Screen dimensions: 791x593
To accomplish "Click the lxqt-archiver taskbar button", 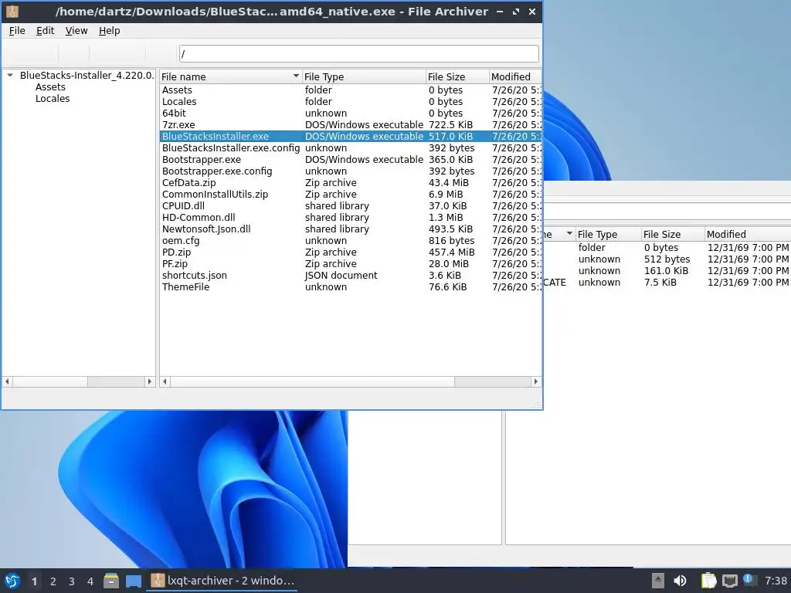I will (222, 581).
